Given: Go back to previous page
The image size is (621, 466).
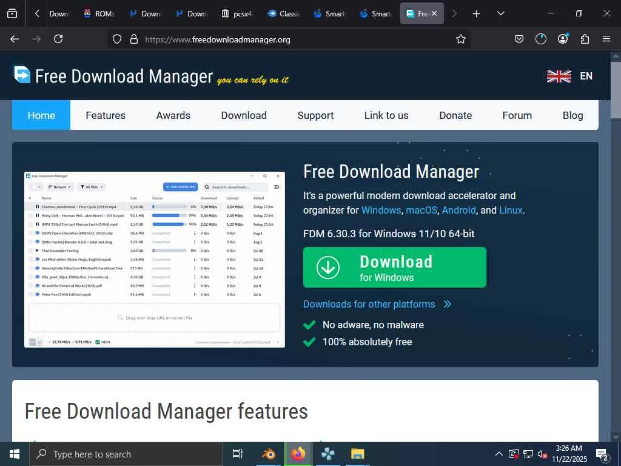Looking at the screenshot, I should (15, 39).
